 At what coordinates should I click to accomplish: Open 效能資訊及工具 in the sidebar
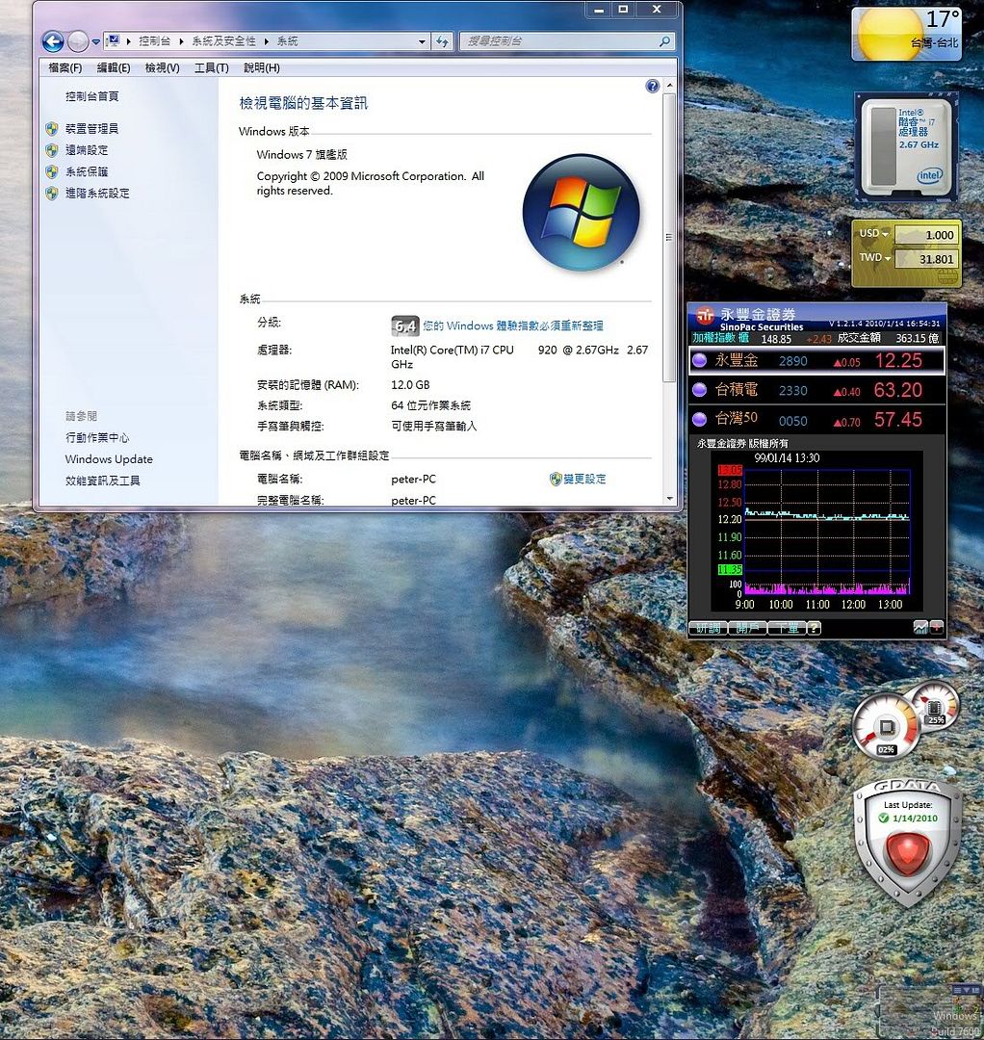pyautogui.click(x=103, y=481)
